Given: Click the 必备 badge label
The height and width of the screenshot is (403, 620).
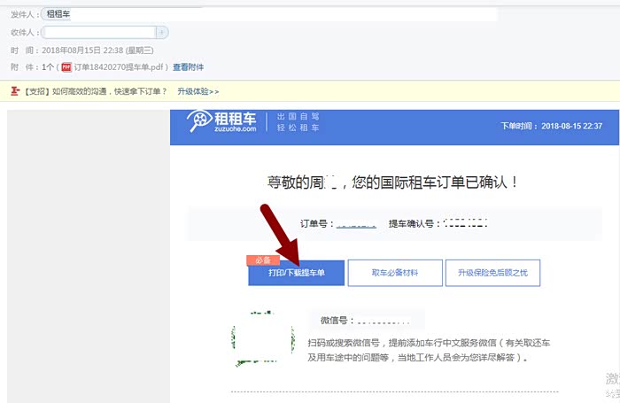Looking at the screenshot, I should click(x=263, y=260).
